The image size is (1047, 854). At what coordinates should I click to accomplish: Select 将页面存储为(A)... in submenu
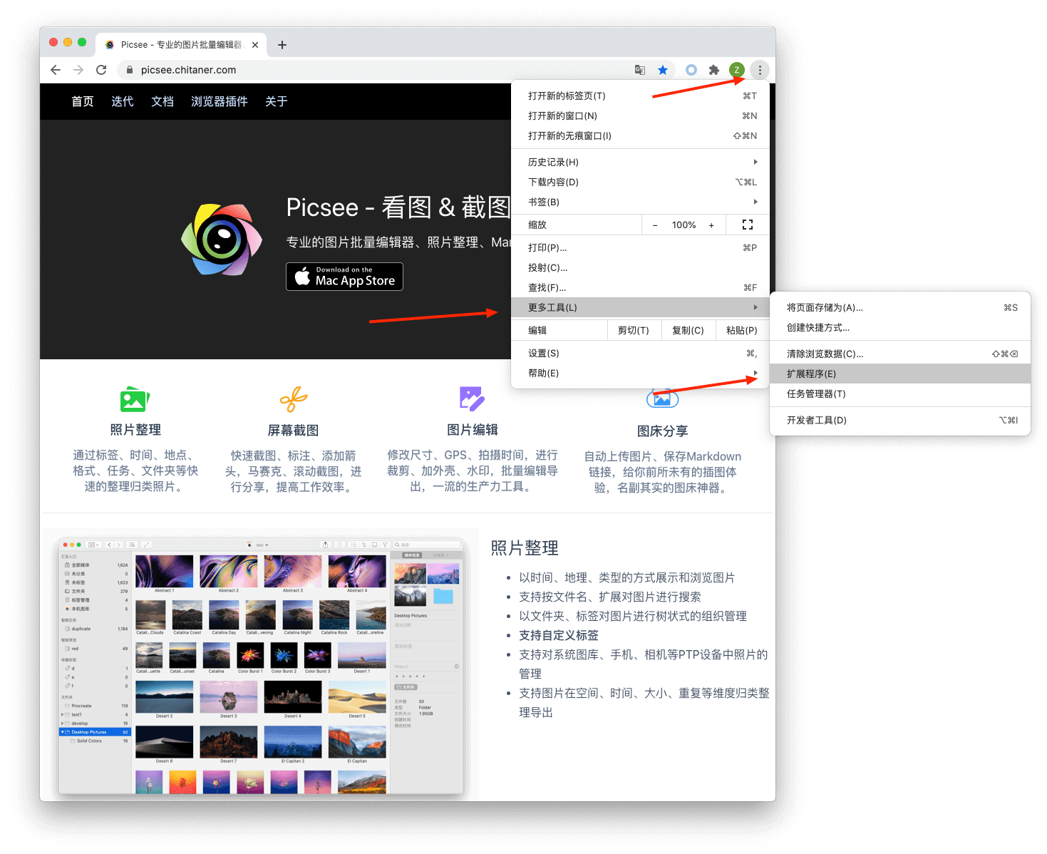pos(900,307)
